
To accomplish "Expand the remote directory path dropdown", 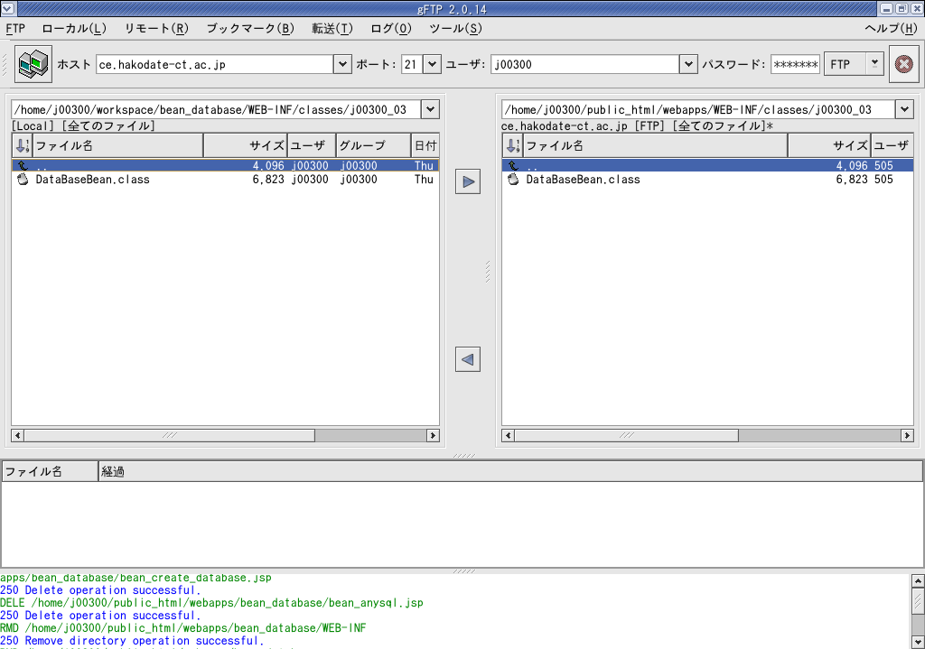I will [x=904, y=109].
